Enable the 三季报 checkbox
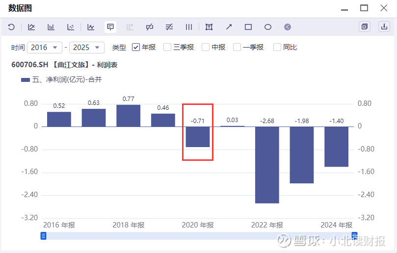397x253 pixels. (x=167, y=47)
